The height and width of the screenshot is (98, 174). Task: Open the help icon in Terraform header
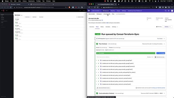pyautogui.click(x=169, y=11)
